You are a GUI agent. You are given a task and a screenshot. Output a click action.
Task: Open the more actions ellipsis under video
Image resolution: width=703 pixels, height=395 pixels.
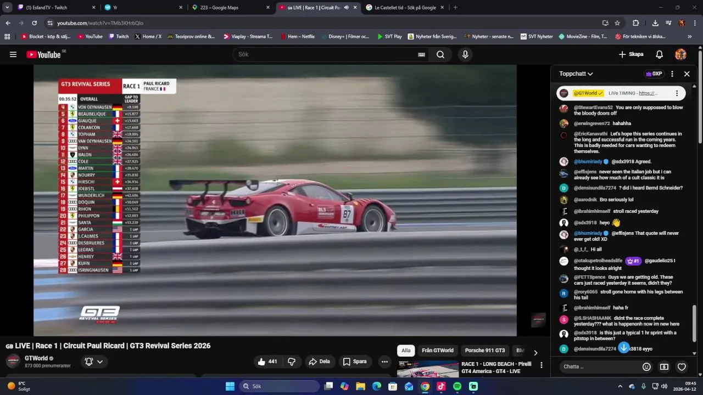coord(384,362)
